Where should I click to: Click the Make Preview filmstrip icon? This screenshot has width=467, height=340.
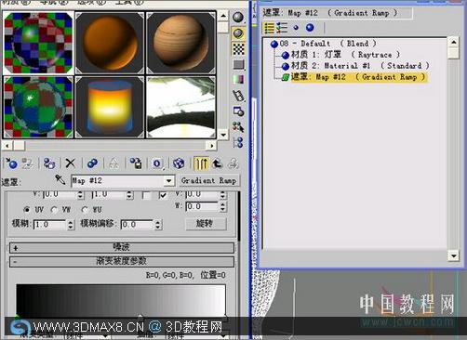(x=238, y=96)
